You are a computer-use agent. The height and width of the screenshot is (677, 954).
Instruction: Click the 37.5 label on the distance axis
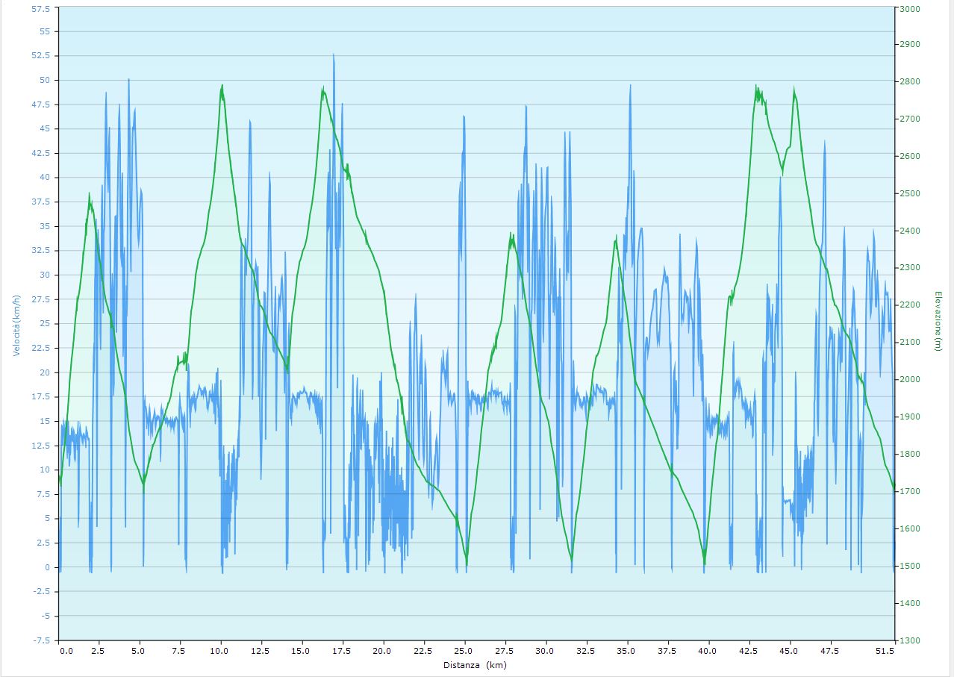click(x=667, y=651)
